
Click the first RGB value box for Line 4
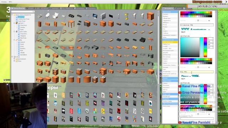(x=211, y=39)
